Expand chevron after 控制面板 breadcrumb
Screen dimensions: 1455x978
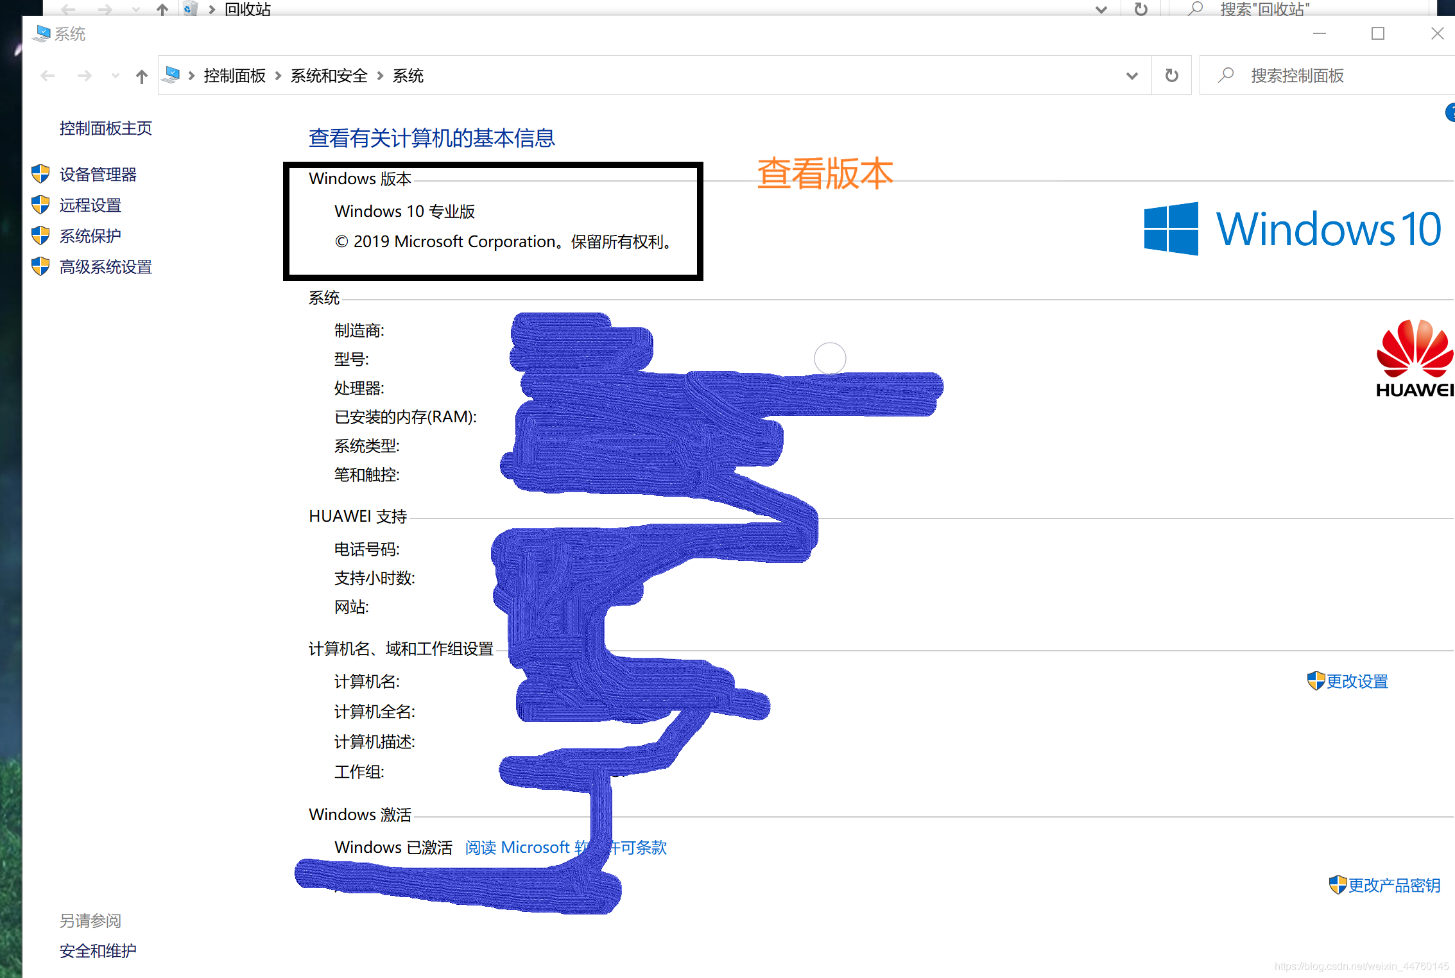[x=278, y=76]
